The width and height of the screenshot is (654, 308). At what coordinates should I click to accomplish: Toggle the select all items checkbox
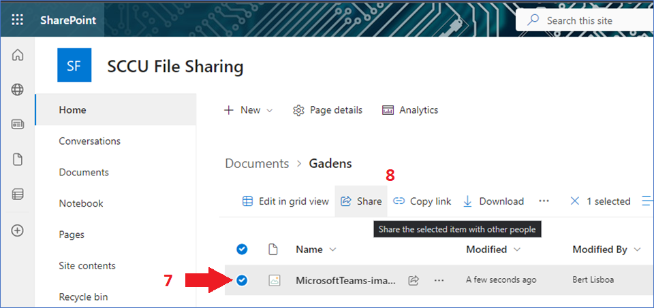coord(242,250)
